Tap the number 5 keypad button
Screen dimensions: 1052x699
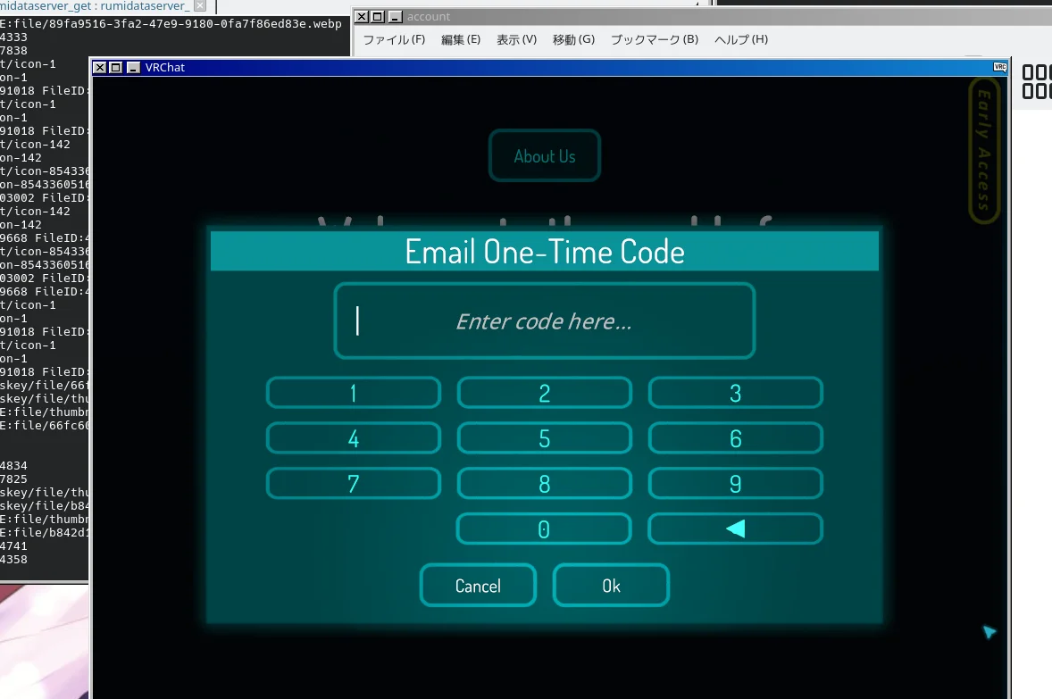pos(544,438)
